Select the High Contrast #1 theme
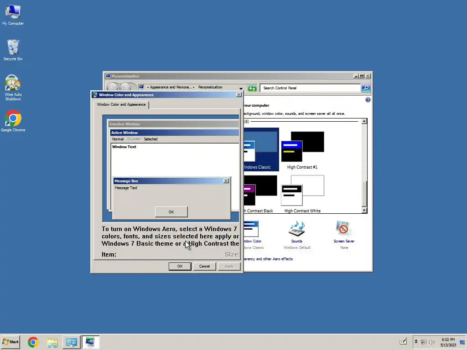This screenshot has width=467, height=350. tap(302, 150)
